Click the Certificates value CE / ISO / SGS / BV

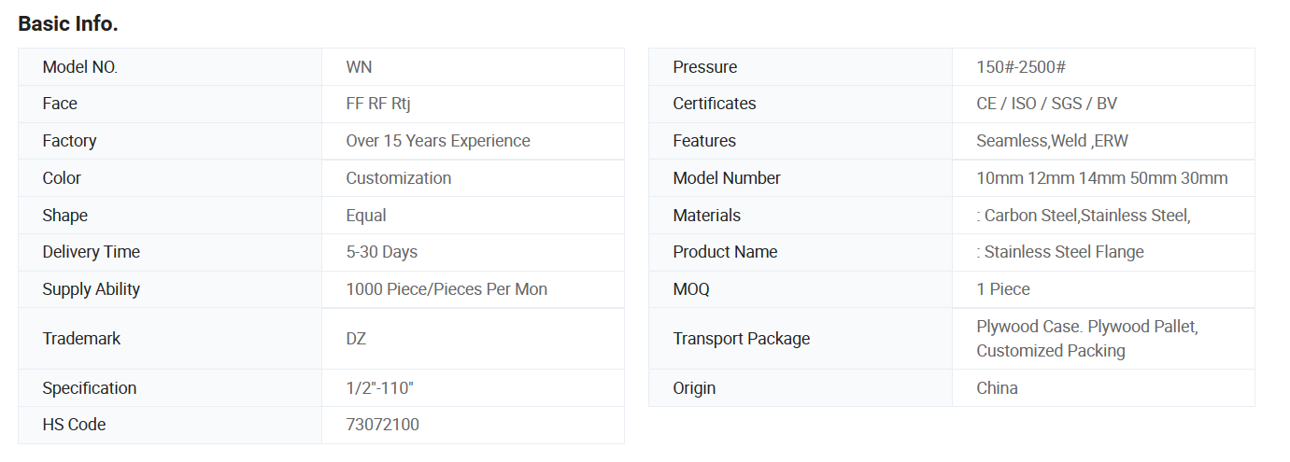click(1047, 104)
